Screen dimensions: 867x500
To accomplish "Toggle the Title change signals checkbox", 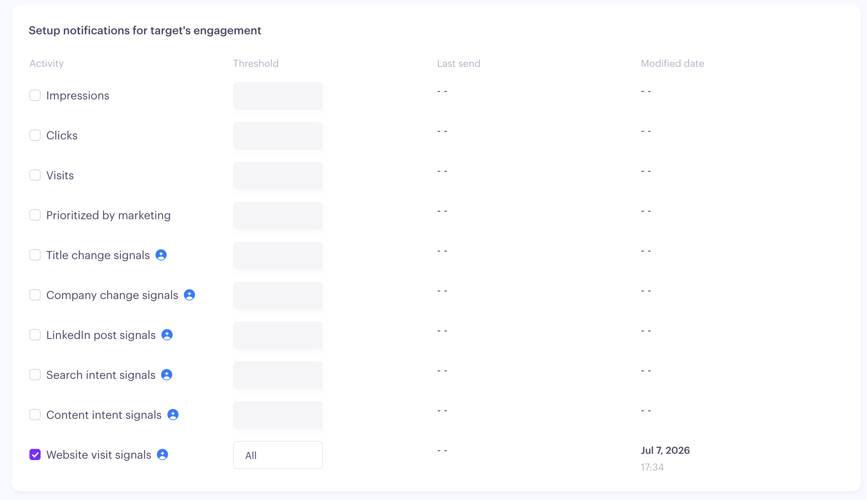I will (35, 255).
